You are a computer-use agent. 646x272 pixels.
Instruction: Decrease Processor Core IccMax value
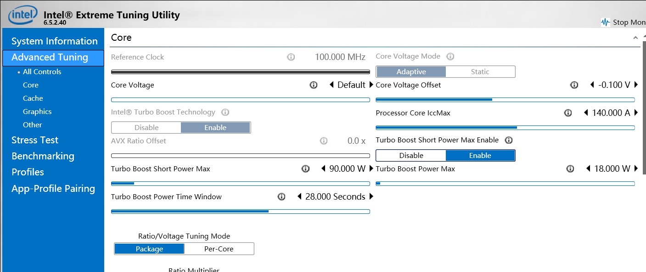[586, 113]
